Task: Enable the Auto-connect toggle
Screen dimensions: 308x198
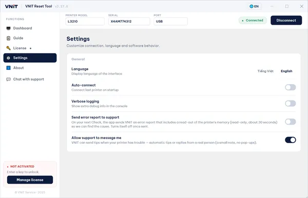Action: (x=291, y=87)
